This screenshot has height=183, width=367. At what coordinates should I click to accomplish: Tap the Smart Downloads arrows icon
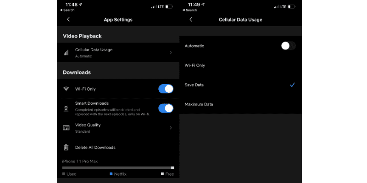tap(66, 108)
